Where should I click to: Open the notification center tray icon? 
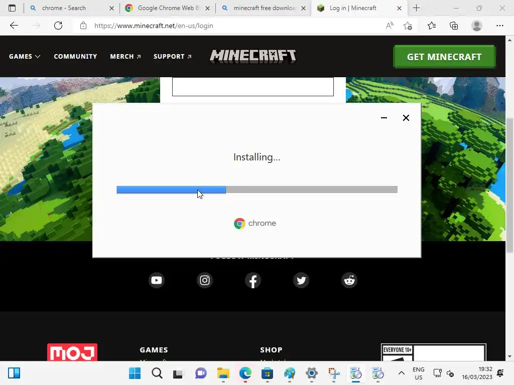500,373
